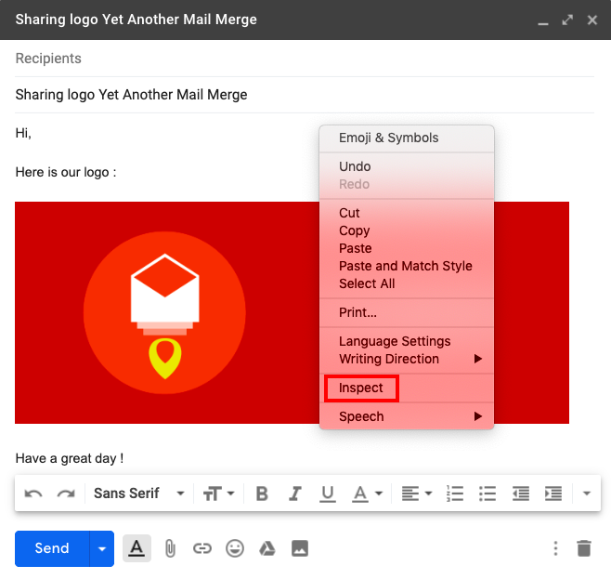Click the insert photo icon
The width and height of the screenshot is (611, 579).
[x=300, y=548]
